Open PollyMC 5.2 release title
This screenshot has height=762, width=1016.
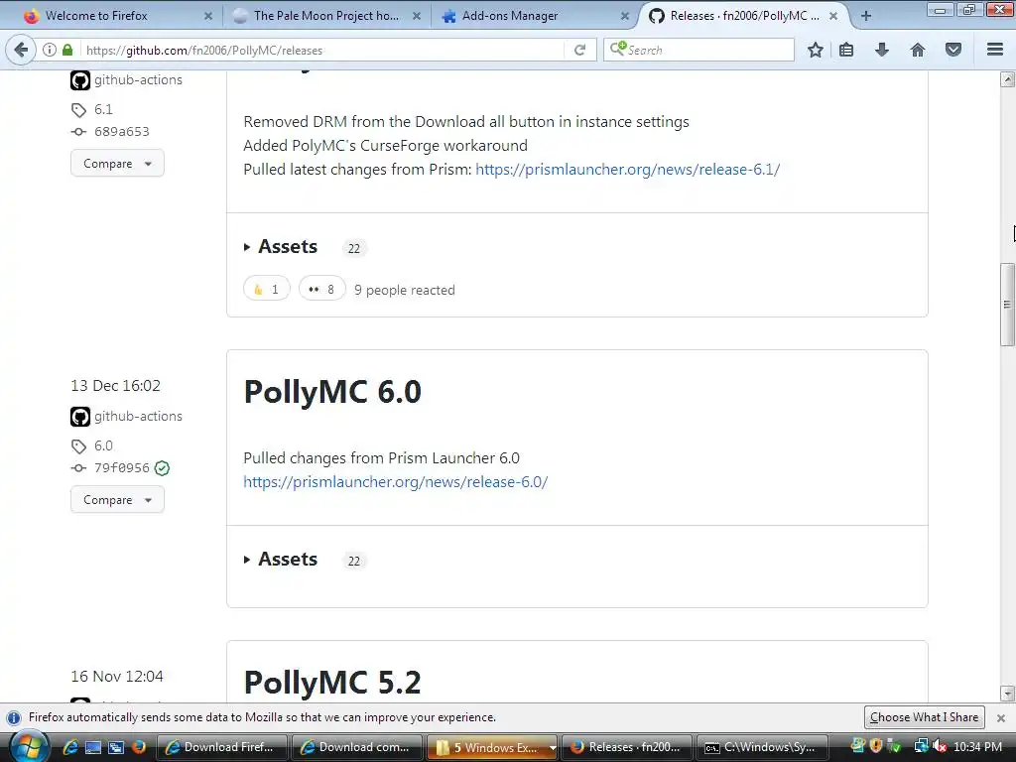click(332, 683)
